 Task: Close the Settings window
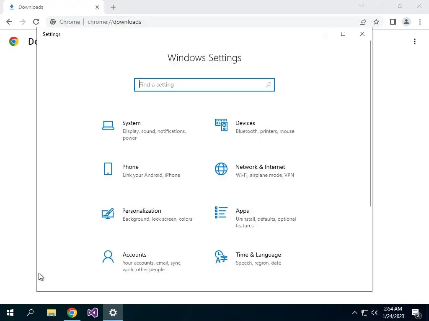click(362, 34)
